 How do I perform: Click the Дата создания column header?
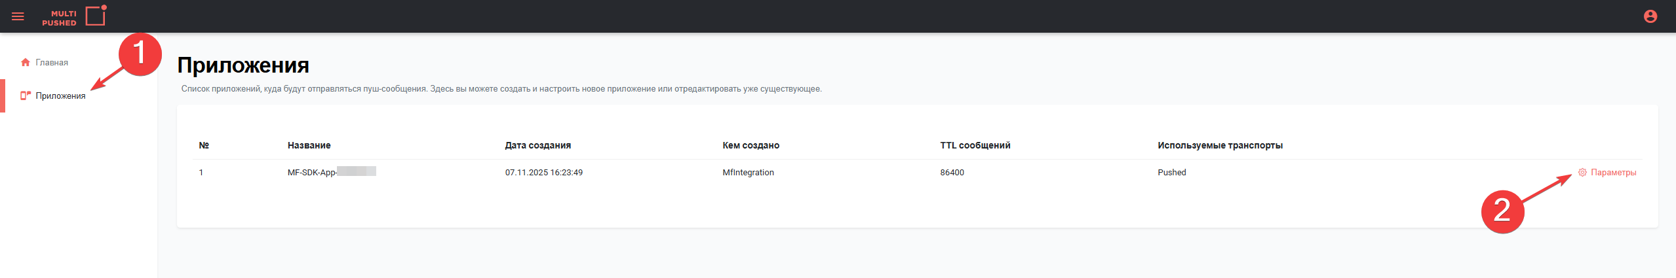point(537,145)
